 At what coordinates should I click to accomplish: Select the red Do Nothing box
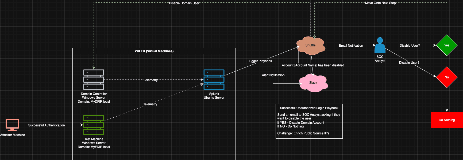tap(447, 120)
